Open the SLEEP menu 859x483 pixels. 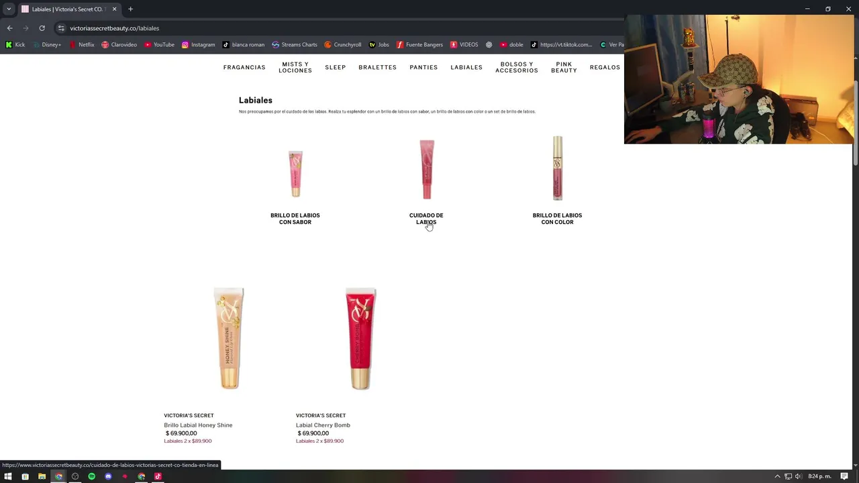pos(336,67)
